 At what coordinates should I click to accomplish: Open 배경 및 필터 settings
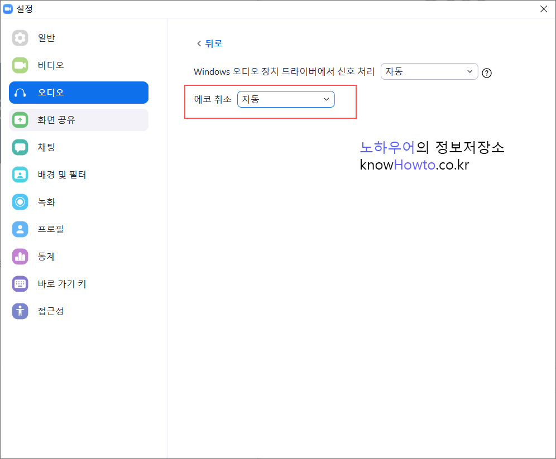pos(79,175)
